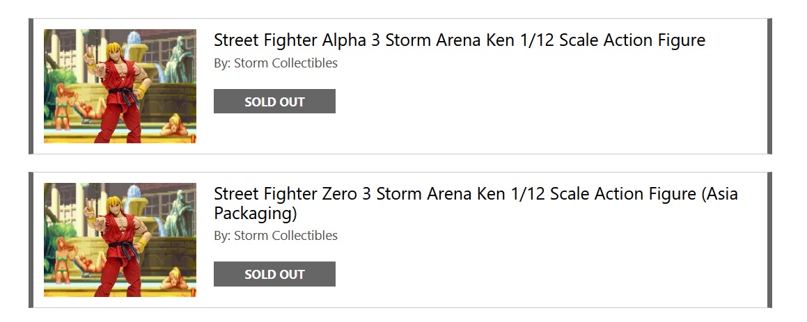This screenshot has width=807, height=322.
Task: Click the left gray bar of the Alpha 3 card
Action: (x=31, y=86)
